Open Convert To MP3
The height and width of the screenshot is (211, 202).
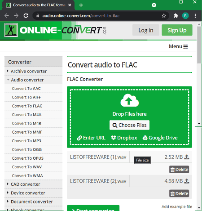(26, 141)
